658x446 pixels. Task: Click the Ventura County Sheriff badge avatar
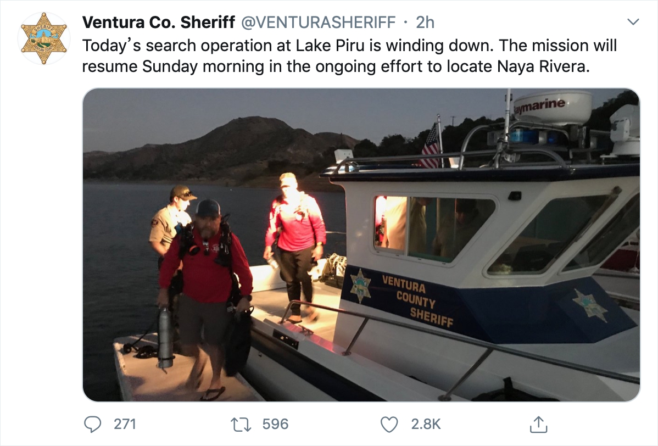(x=43, y=38)
